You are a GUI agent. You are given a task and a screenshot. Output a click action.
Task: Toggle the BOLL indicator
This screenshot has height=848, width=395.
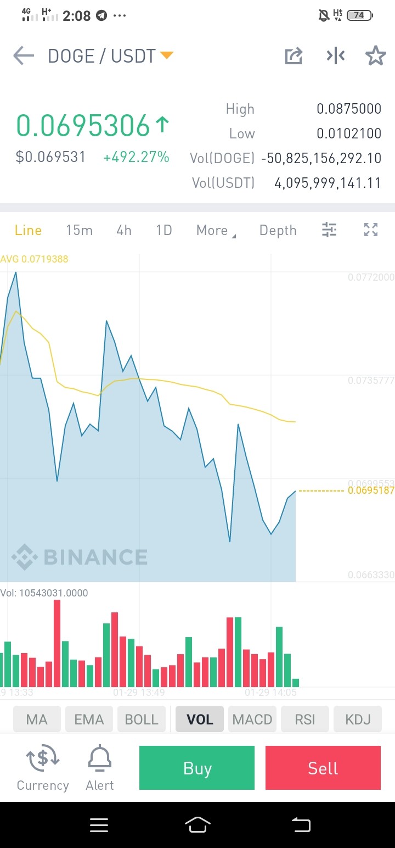click(142, 719)
